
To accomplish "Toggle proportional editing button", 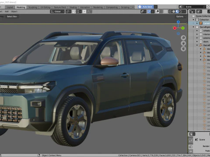I will [x=84, y=11].
